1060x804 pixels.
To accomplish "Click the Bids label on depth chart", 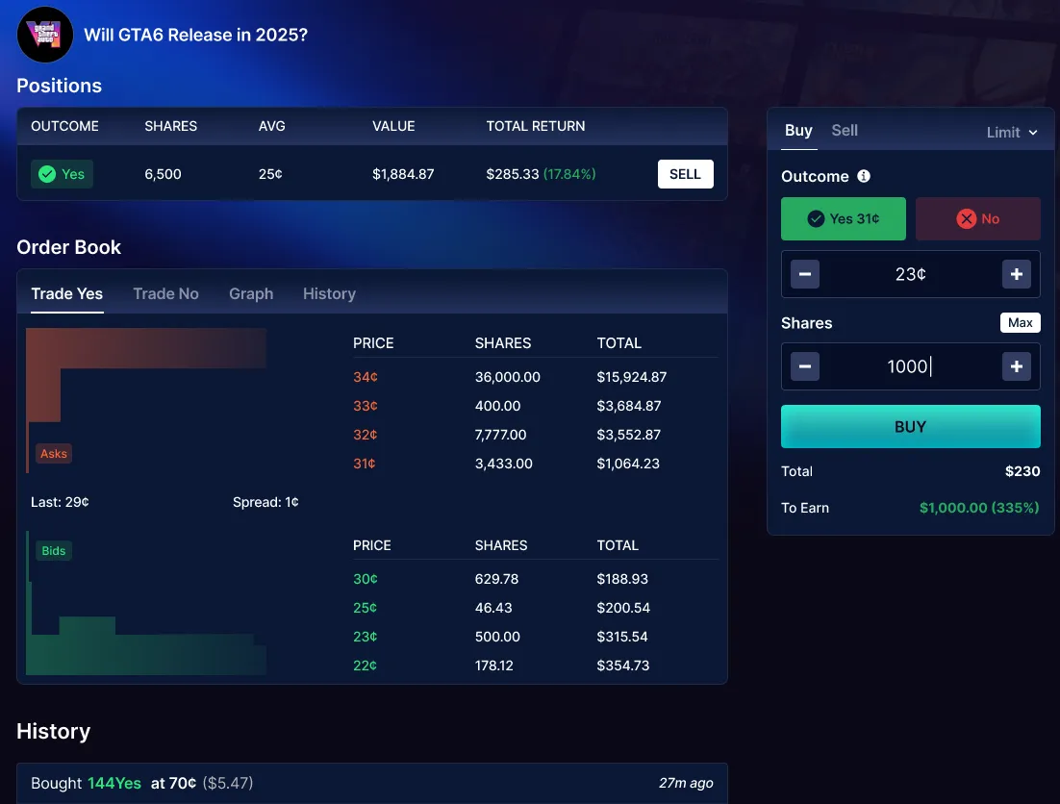I will [x=54, y=551].
